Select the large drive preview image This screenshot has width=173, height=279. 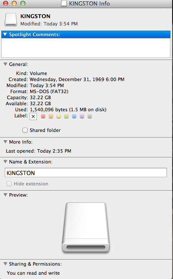[86, 227]
